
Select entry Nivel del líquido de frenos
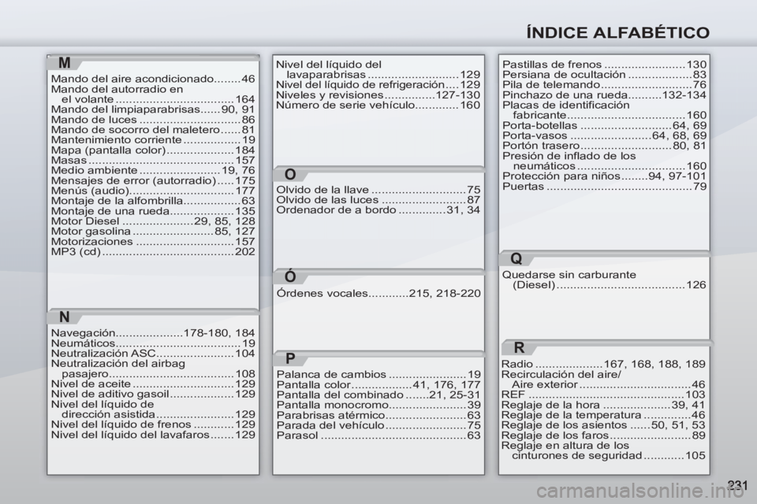(153, 424)
